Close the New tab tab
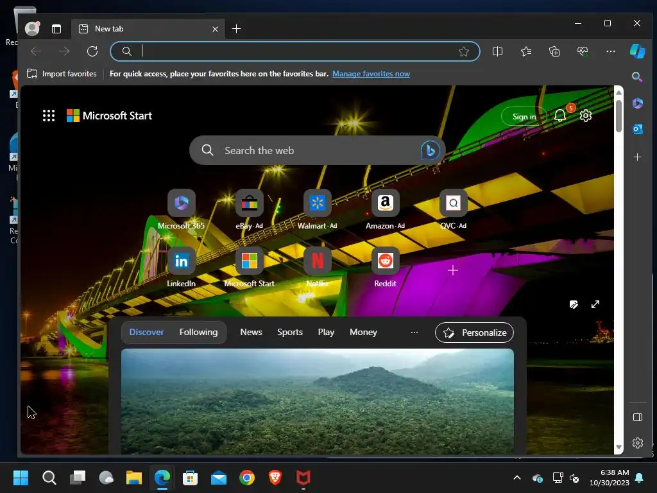 [x=215, y=29]
